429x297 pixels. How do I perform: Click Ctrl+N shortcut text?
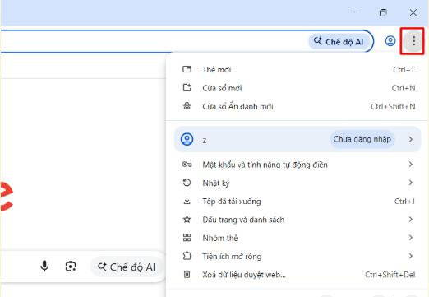tap(404, 88)
